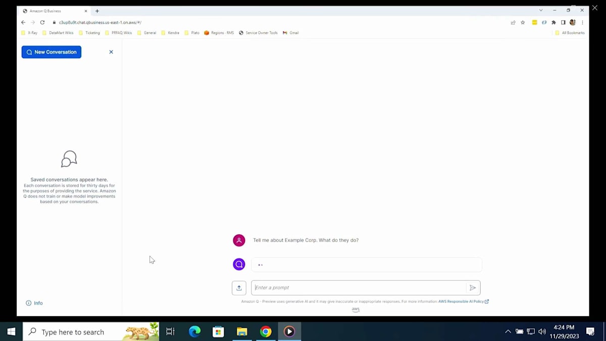The height and width of the screenshot is (341, 606).
Task: Open Microsoft Store from the taskbar
Action: coord(218,332)
